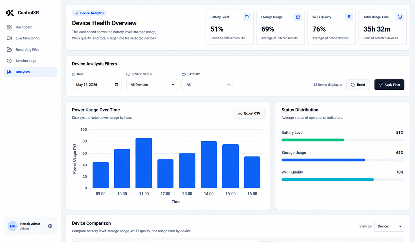Screen dimensions: 415x242
Task: Click the 76% value in Status Distribution
Action: pyautogui.click(x=400, y=172)
